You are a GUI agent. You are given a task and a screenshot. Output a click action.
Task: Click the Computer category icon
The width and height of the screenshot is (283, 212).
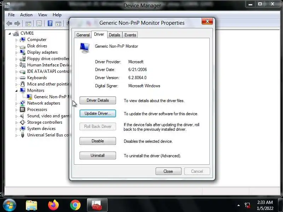coord(23,40)
